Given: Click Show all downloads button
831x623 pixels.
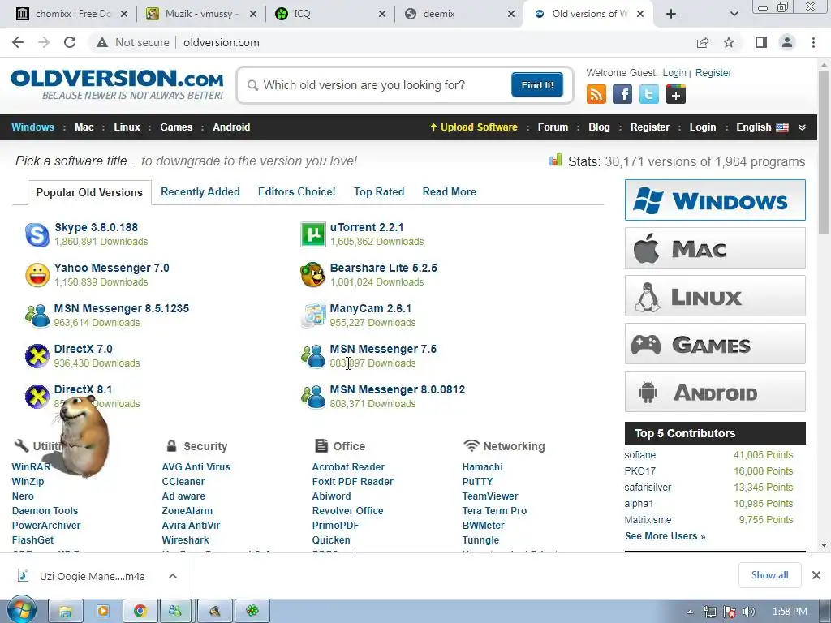Looking at the screenshot, I should point(769,575).
